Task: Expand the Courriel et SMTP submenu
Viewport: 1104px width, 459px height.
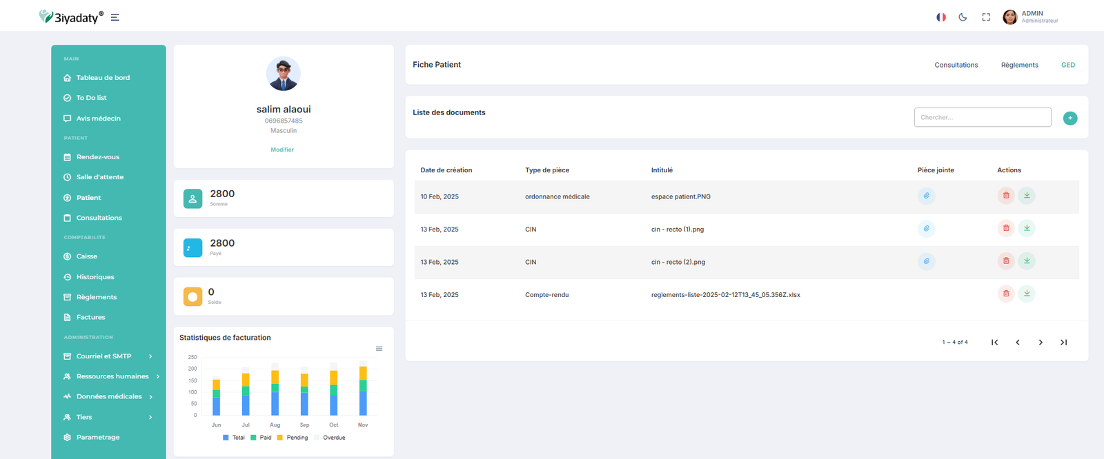Action: coord(107,356)
